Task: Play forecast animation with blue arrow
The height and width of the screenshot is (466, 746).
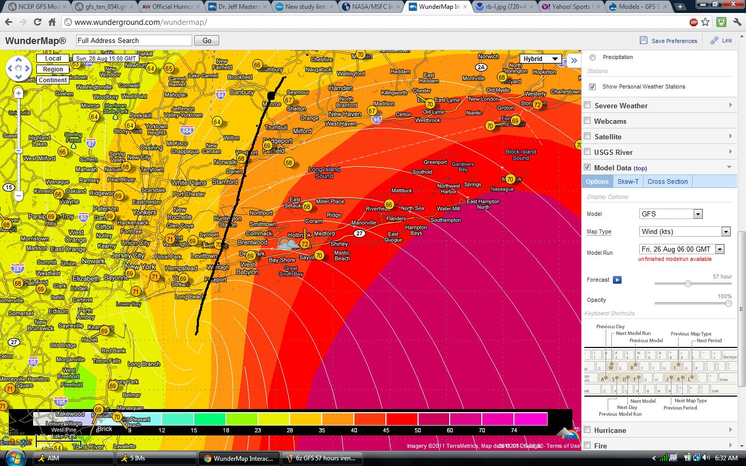Action: click(x=617, y=280)
